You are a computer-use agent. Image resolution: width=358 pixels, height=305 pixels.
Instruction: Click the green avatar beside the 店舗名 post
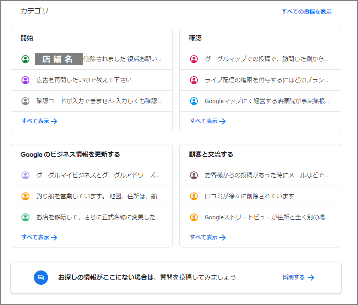click(x=25, y=59)
